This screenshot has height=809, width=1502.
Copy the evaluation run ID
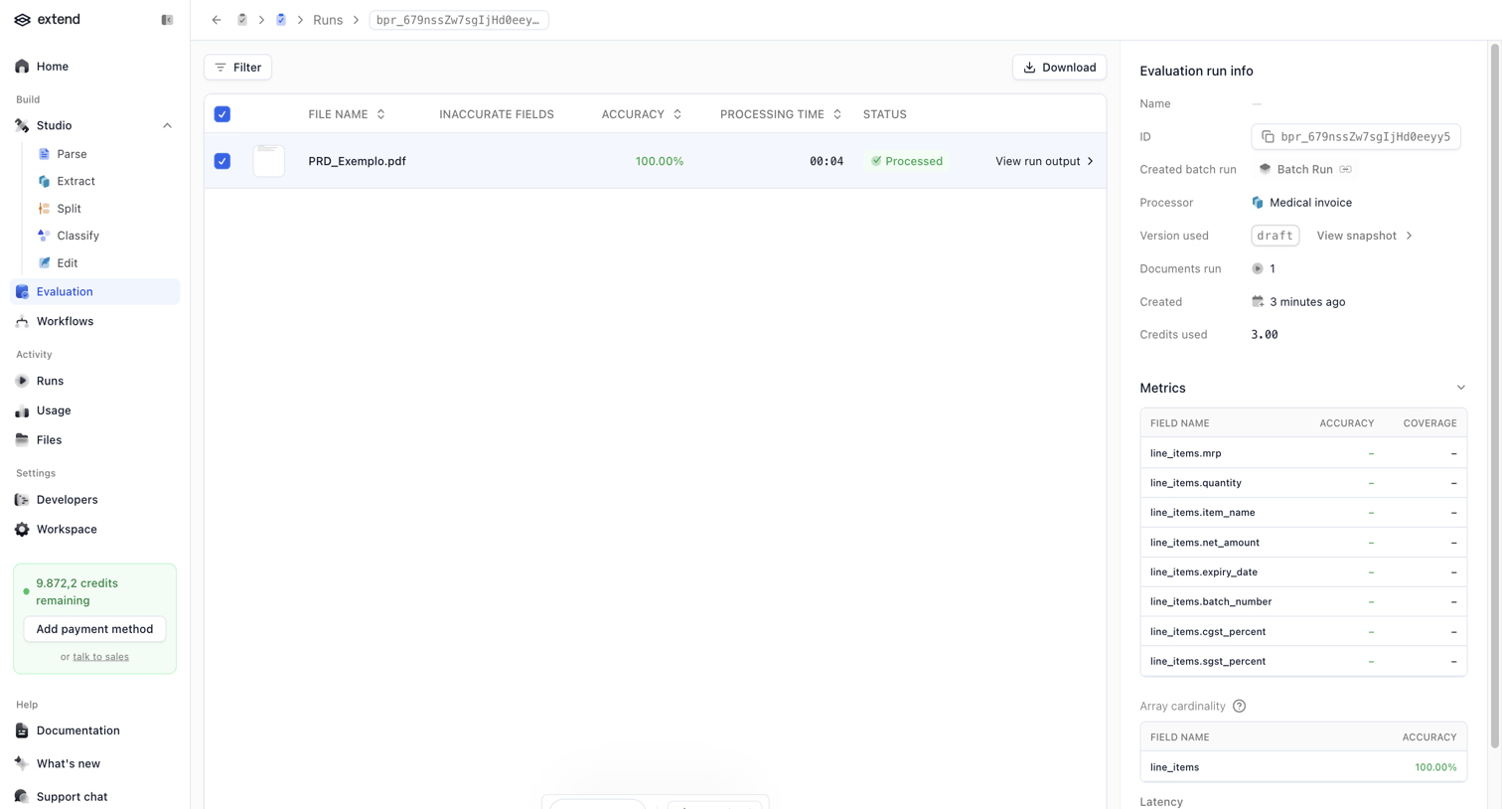pos(1268,137)
